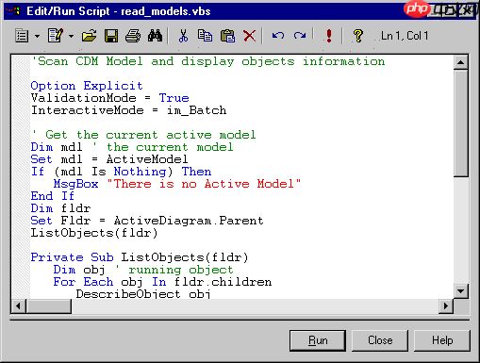Click the 'Set mdl = ActiveModel' line
480x363 pixels.
[x=109, y=159]
